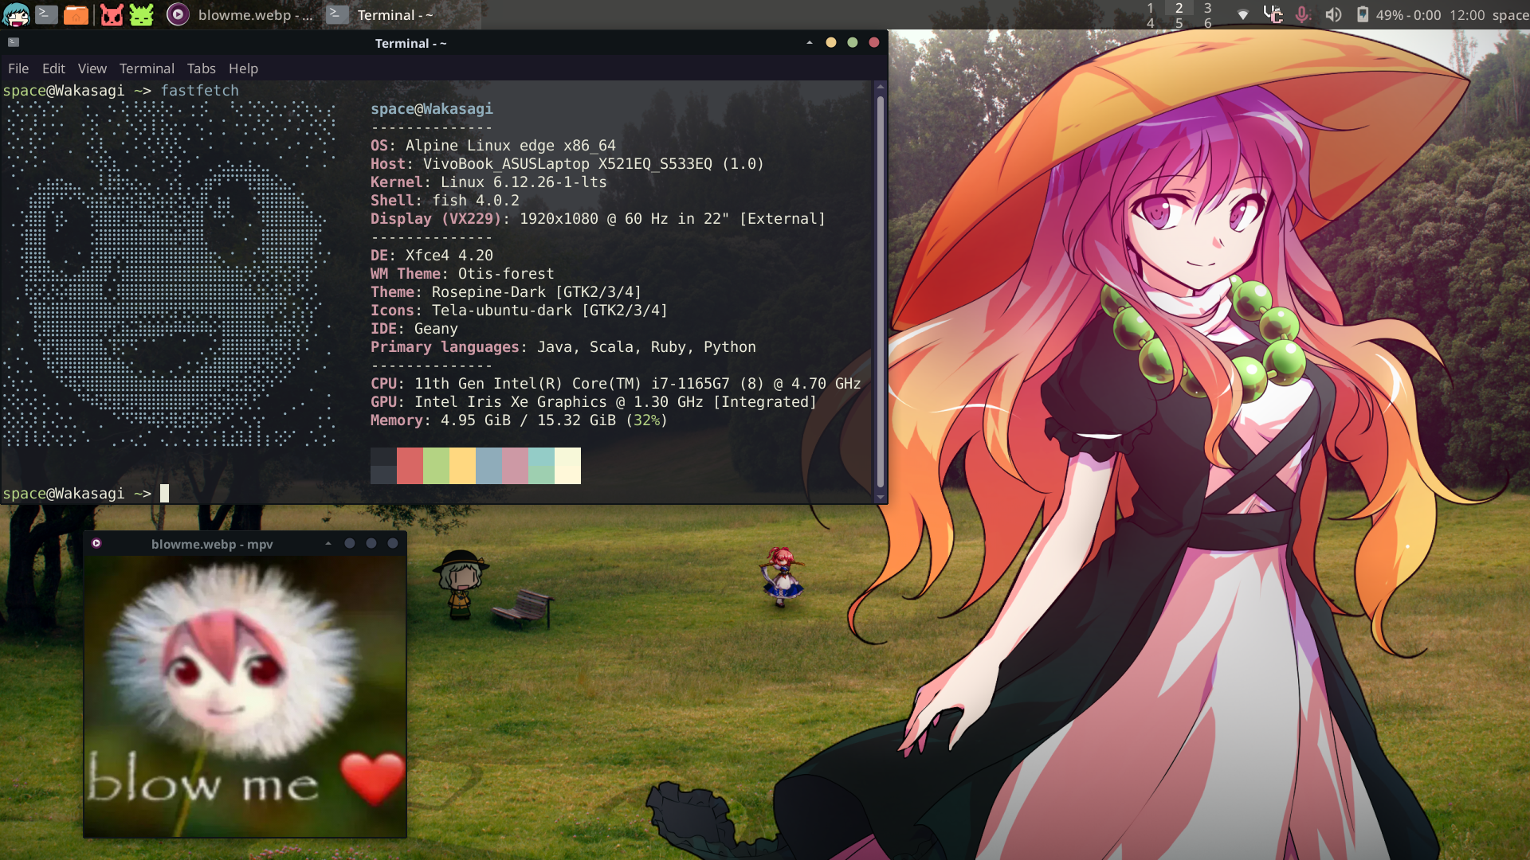Launch terminal from the panel launcher
Image resolution: width=1530 pixels, height=860 pixels.
click(x=46, y=14)
